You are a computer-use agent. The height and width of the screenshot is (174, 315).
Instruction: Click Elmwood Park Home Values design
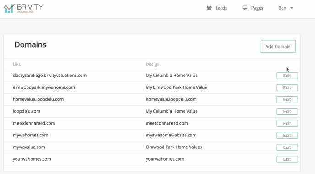174,147
